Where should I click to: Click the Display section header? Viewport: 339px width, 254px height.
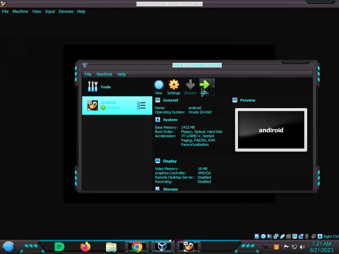170,161
